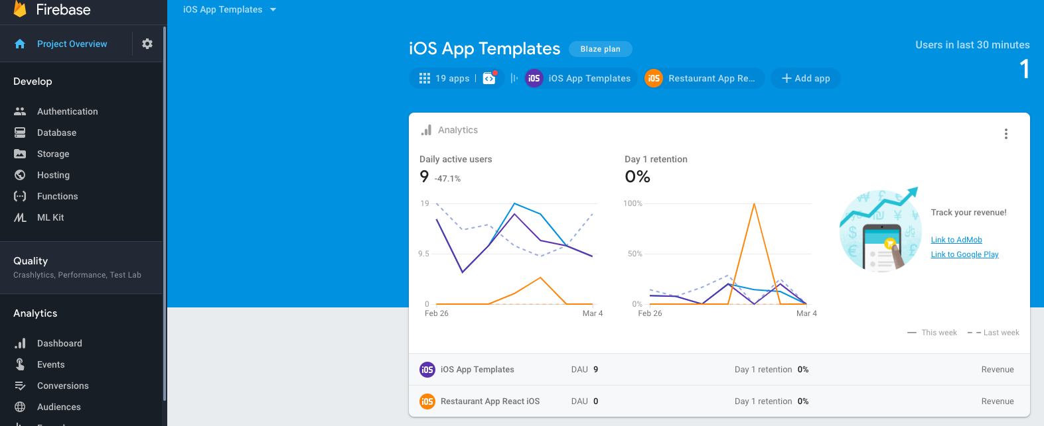The height and width of the screenshot is (426, 1044).
Task: Open Analytics card three-dot menu
Action: [x=1006, y=134]
